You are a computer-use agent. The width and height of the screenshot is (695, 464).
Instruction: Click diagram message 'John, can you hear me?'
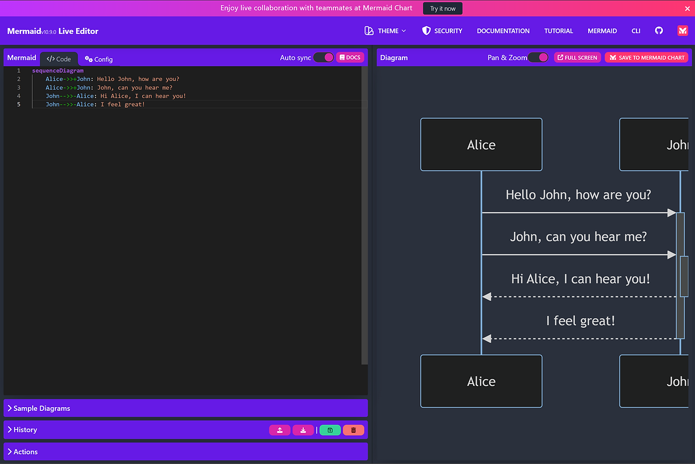pyautogui.click(x=579, y=237)
